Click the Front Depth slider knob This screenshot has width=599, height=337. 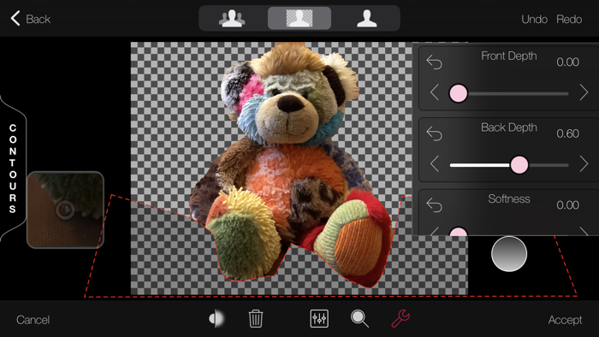[458, 93]
